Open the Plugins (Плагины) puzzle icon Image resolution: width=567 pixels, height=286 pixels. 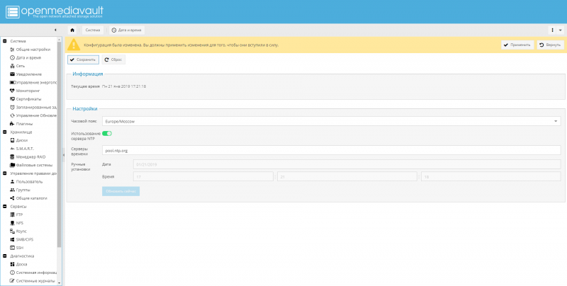tap(12, 124)
